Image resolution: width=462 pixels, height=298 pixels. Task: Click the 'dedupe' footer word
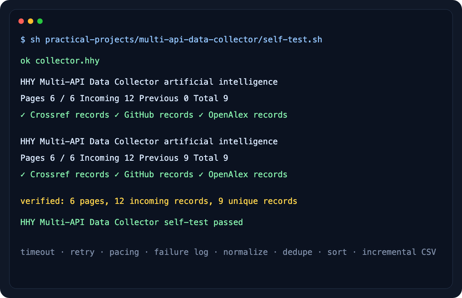tap(297, 252)
